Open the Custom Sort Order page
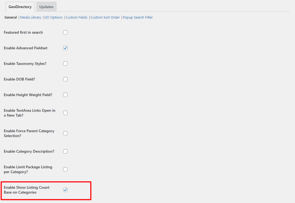The height and width of the screenshot is (203, 295). 105,17
